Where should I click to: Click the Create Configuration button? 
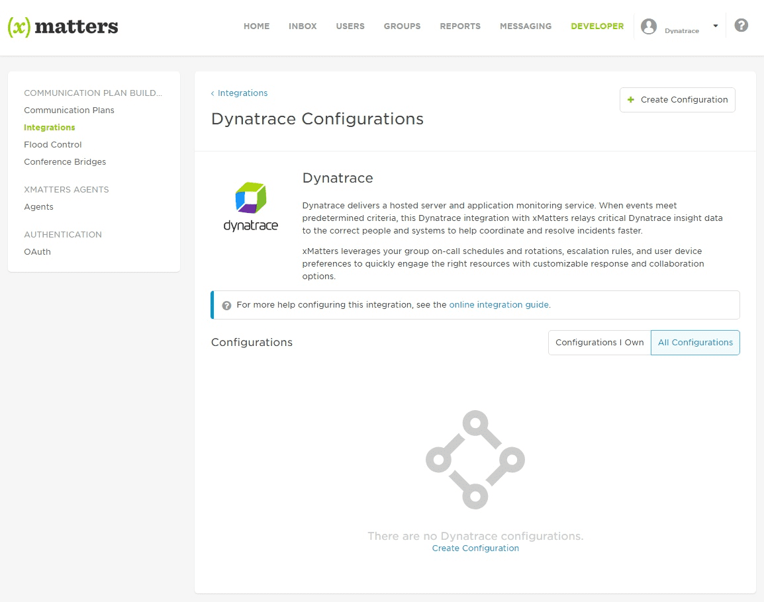(x=677, y=99)
